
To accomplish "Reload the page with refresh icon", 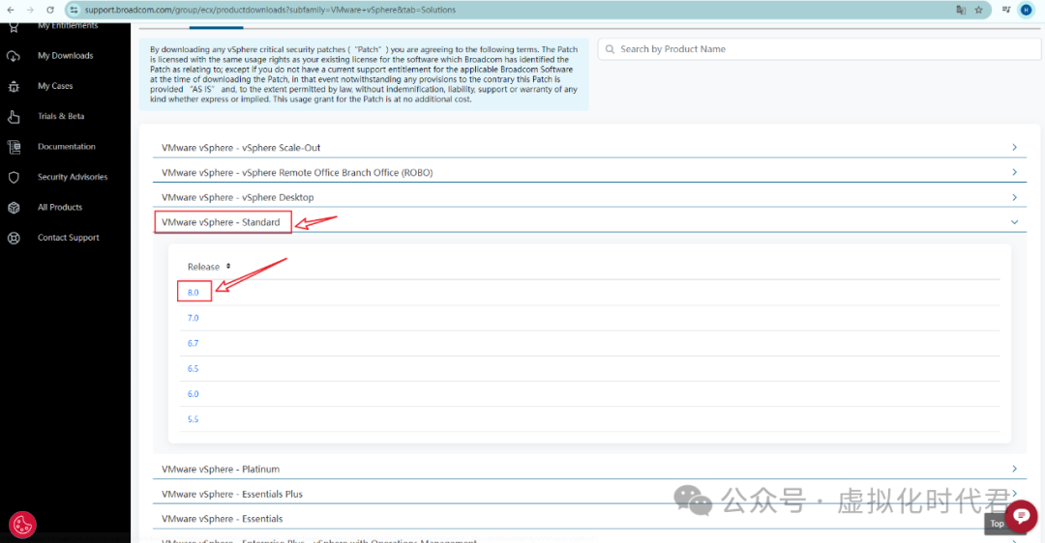I will pos(50,10).
